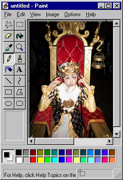Click the horizontal scrollbar right arrow
This screenshot has height=180, width=123.
click(109, 141)
